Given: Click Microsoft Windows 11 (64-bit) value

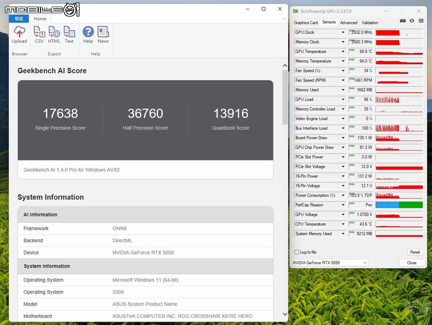Looking at the screenshot, I should click(146, 280).
